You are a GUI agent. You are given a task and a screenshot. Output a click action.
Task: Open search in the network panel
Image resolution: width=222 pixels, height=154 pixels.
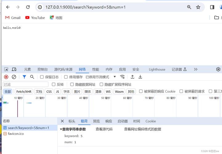[32, 77]
